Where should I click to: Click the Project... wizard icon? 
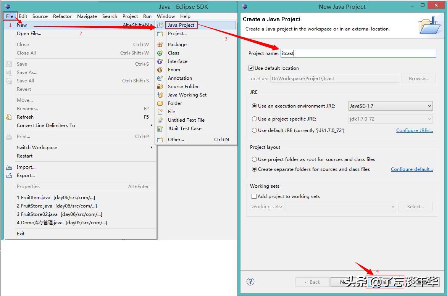click(160, 34)
